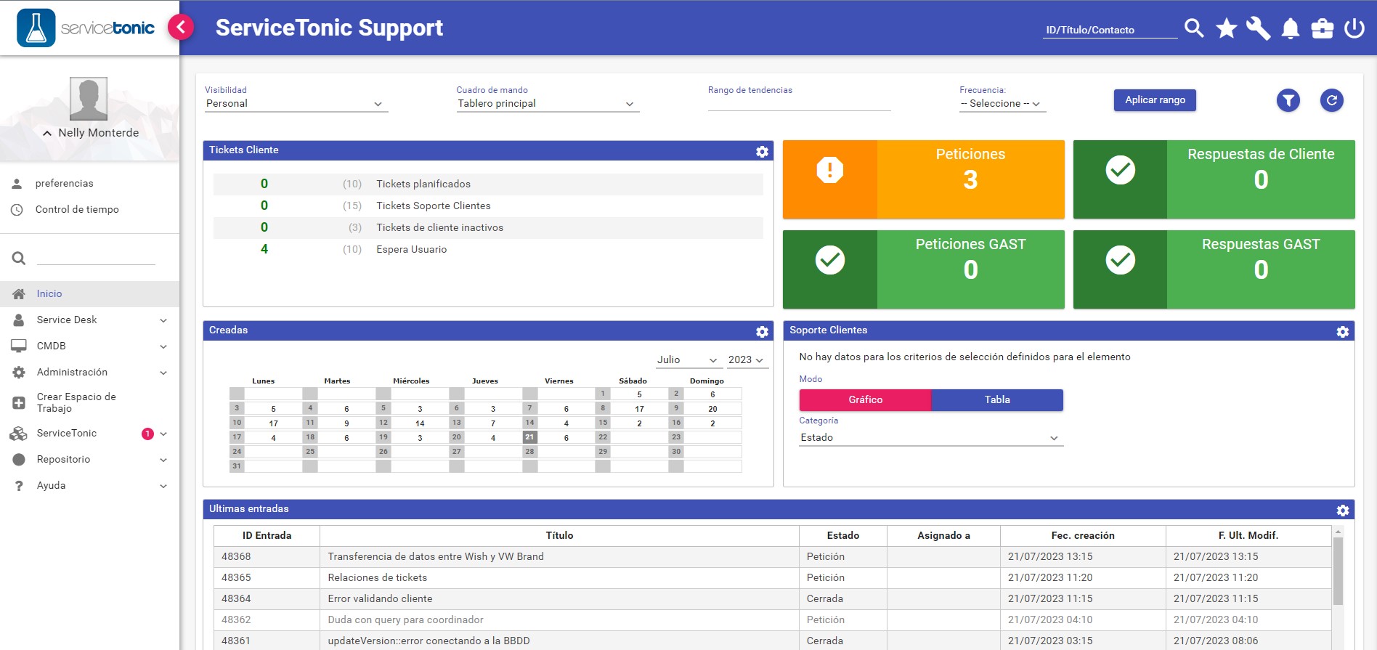The width and height of the screenshot is (1377, 650).
Task: Open favorites star icon
Action: 1227,28
